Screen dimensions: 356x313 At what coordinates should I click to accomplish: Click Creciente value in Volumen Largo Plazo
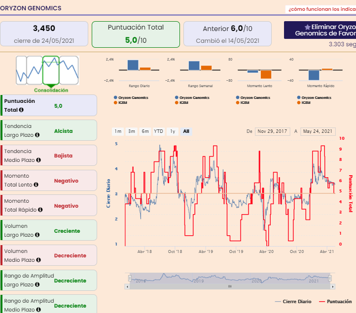pos(67,231)
